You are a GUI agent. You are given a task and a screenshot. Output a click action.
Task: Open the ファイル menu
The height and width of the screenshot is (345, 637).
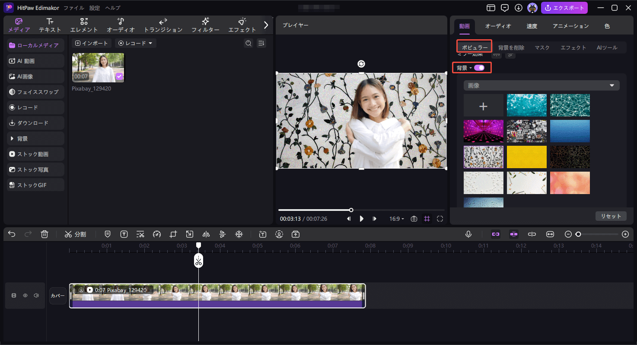tap(73, 8)
